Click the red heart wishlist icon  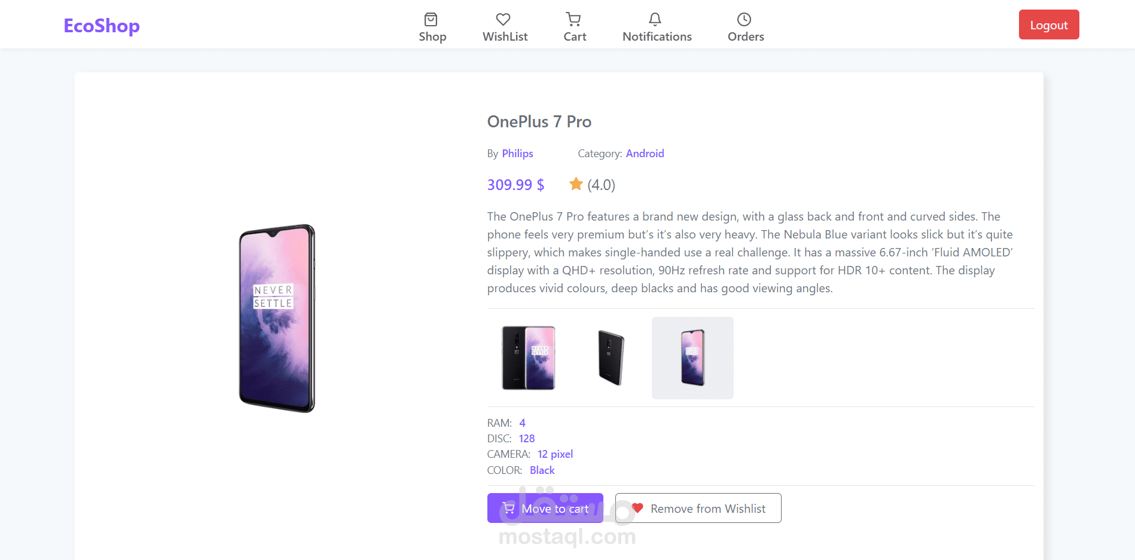(637, 508)
